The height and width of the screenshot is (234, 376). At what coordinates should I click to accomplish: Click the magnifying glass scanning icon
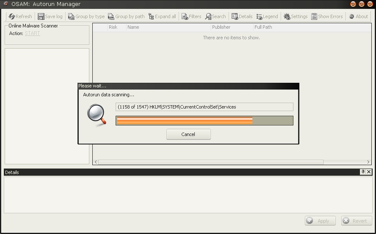coord(97,114)
